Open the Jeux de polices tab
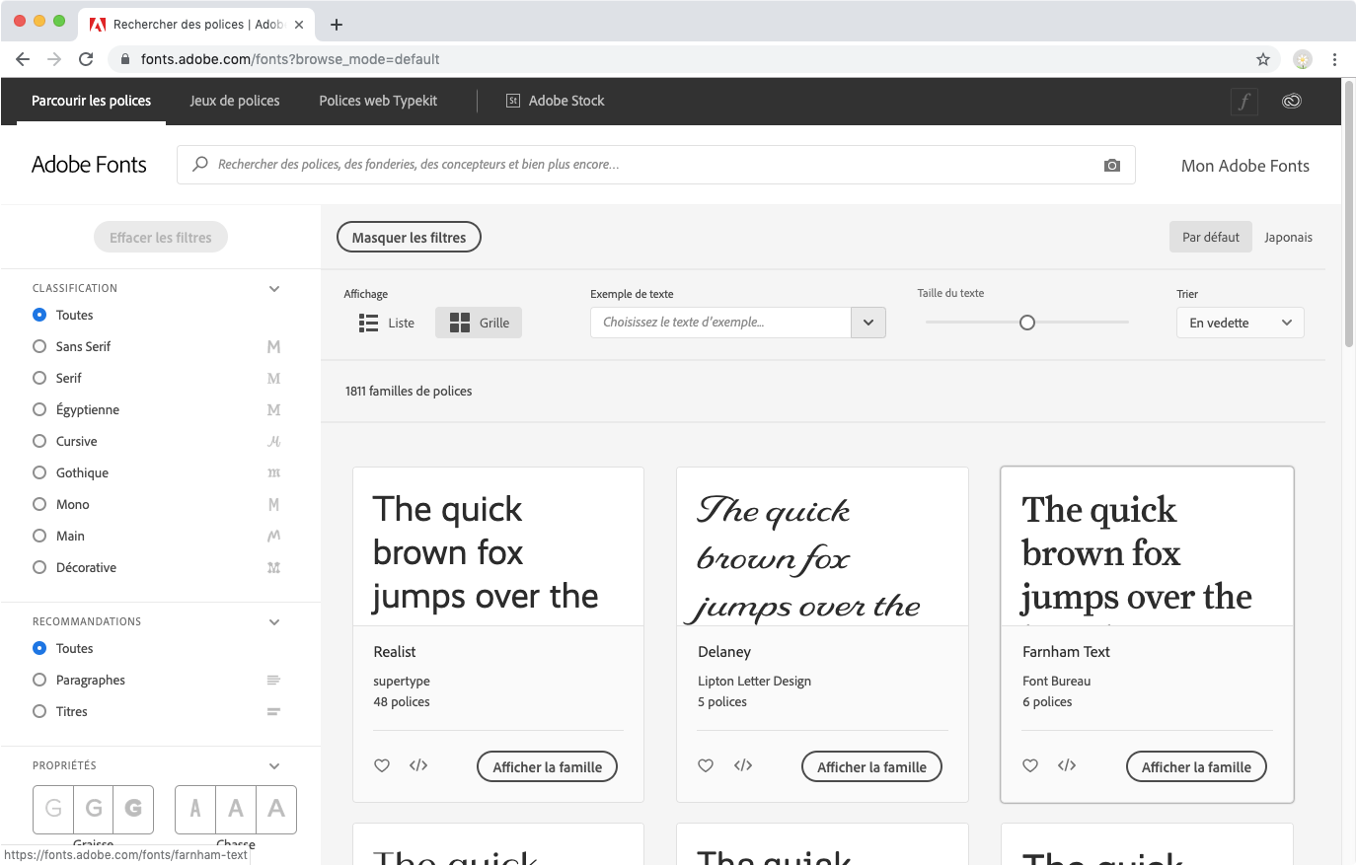Image resolution: width=1356 pixels, height=866 pixels. tap(235, 101)
